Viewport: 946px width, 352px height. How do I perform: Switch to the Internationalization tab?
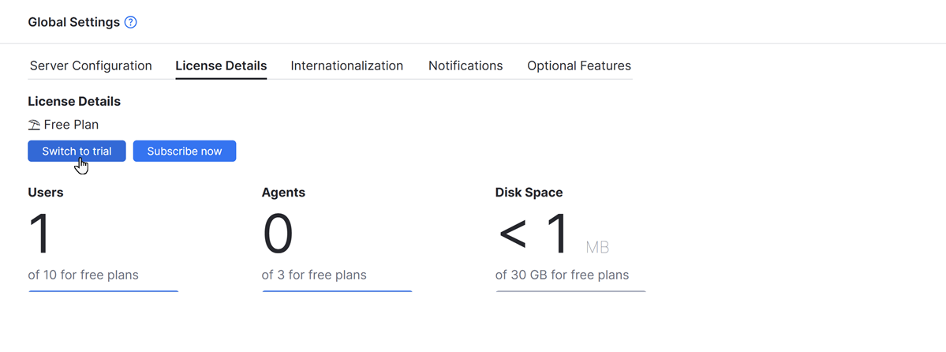coord(346,66)
